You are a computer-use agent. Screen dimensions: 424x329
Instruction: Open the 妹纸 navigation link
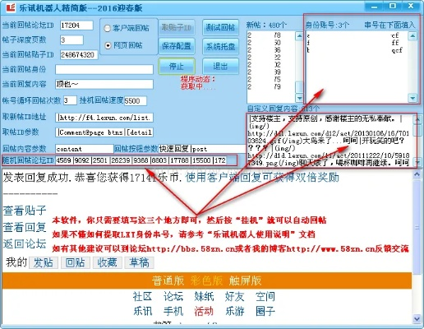204,296
